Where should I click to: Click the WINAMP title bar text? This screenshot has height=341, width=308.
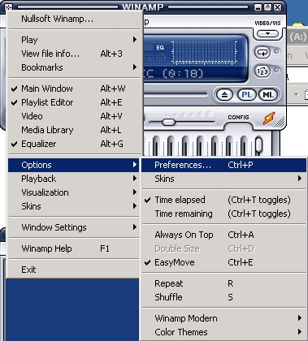(143, 6)
